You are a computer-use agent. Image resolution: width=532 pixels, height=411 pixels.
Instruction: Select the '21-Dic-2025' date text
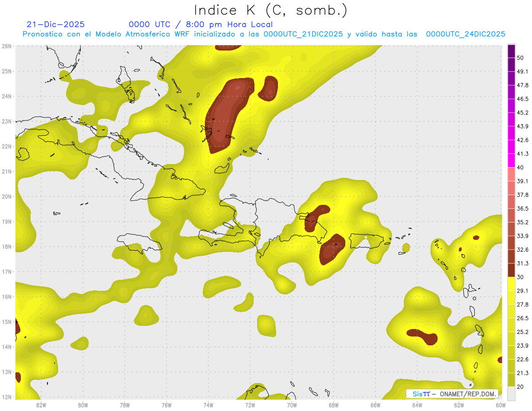(55, 24)
